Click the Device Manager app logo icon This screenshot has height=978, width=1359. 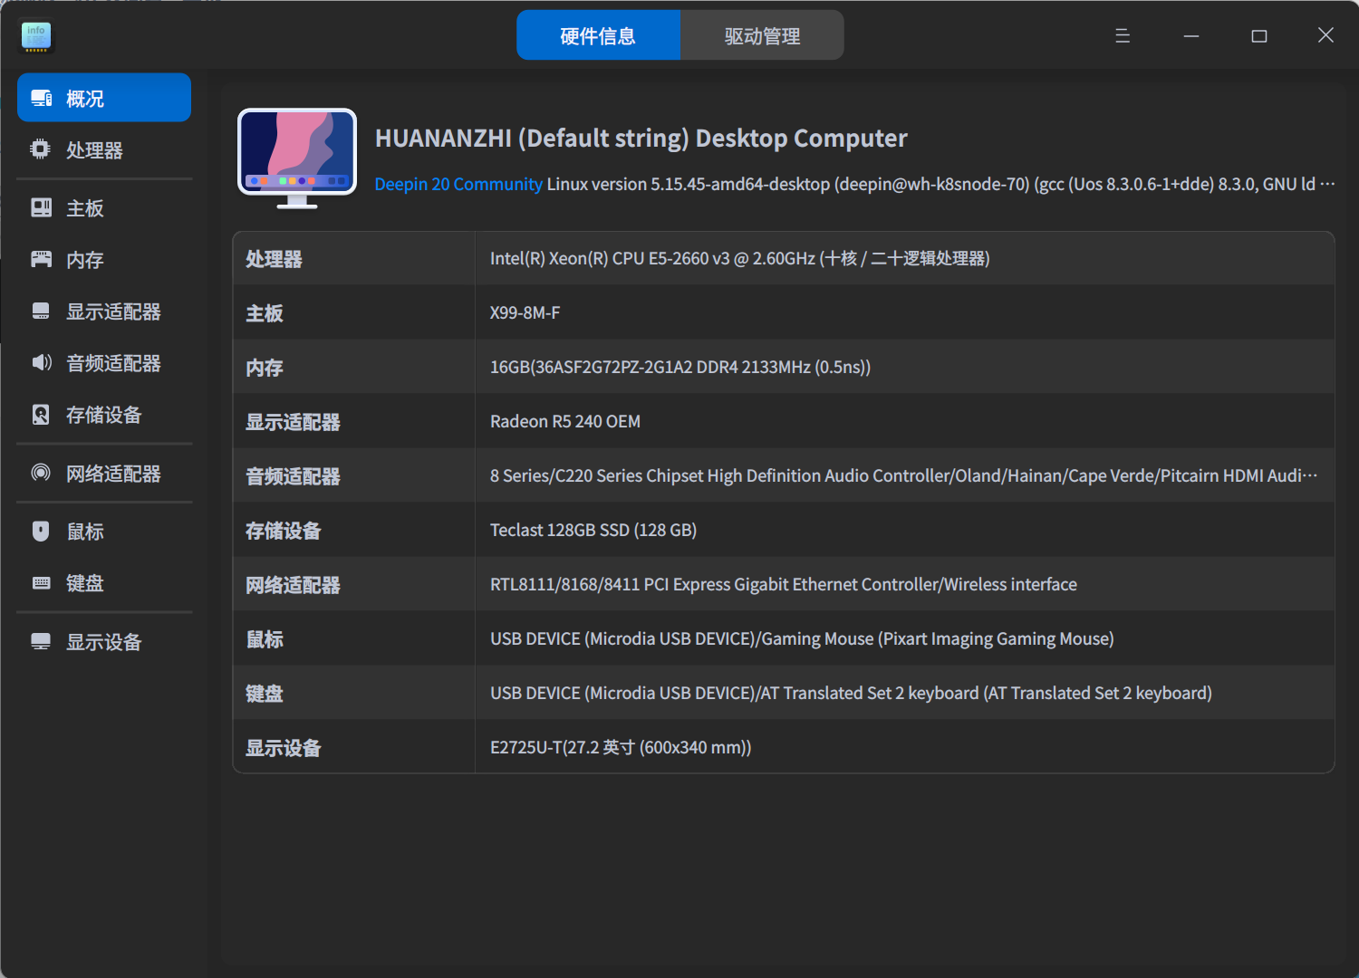click(x=36, y=36)
